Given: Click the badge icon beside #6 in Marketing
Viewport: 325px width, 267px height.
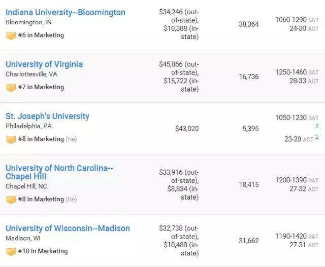Looking at the screenshot, I should pos(11,35).
